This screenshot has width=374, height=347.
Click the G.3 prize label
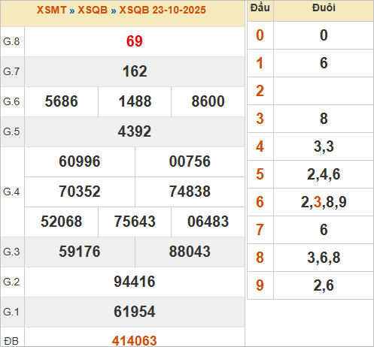tap(11, 252)
